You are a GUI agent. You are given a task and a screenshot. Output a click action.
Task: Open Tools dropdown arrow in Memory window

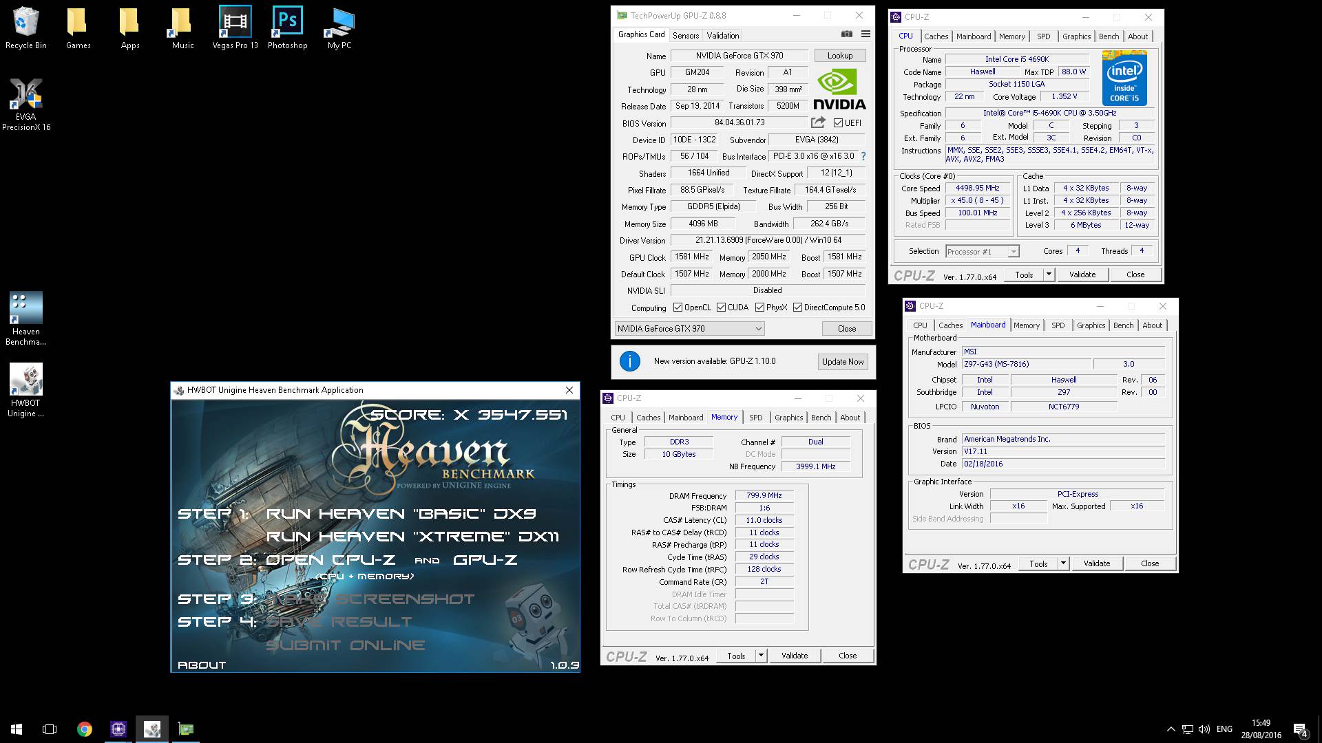[x=761, y=656]
